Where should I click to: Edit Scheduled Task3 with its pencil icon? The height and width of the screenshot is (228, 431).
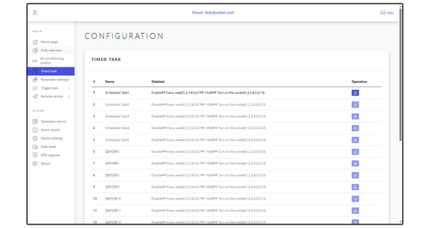[x=355, y=117]
